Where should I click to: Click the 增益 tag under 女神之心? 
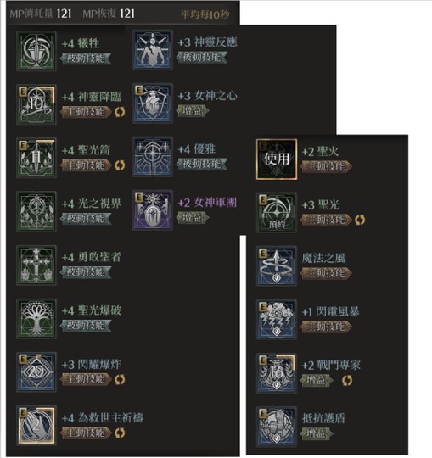point(193,110)
